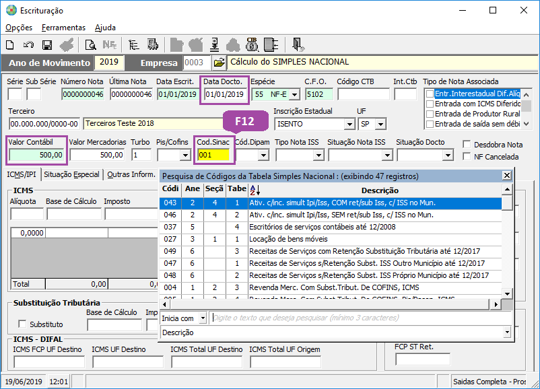Open the Situação Nota ISS dropdown

(387, 155)
